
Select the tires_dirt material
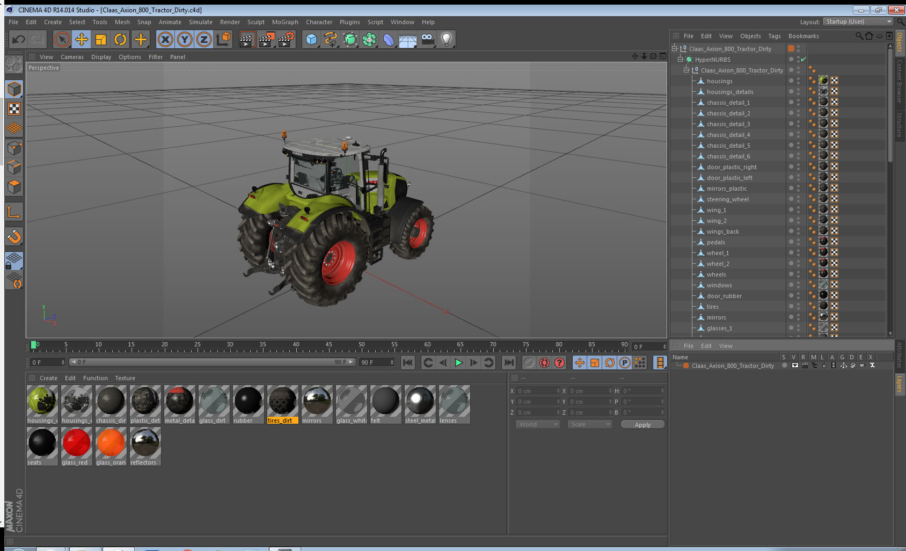pyautogui.click(x=282, y=404)
